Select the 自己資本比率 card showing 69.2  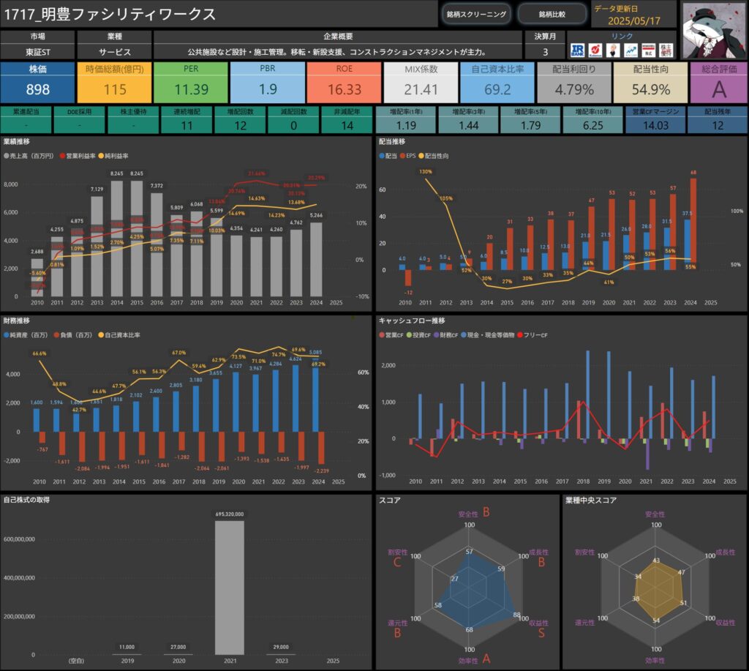click(497, 82)
